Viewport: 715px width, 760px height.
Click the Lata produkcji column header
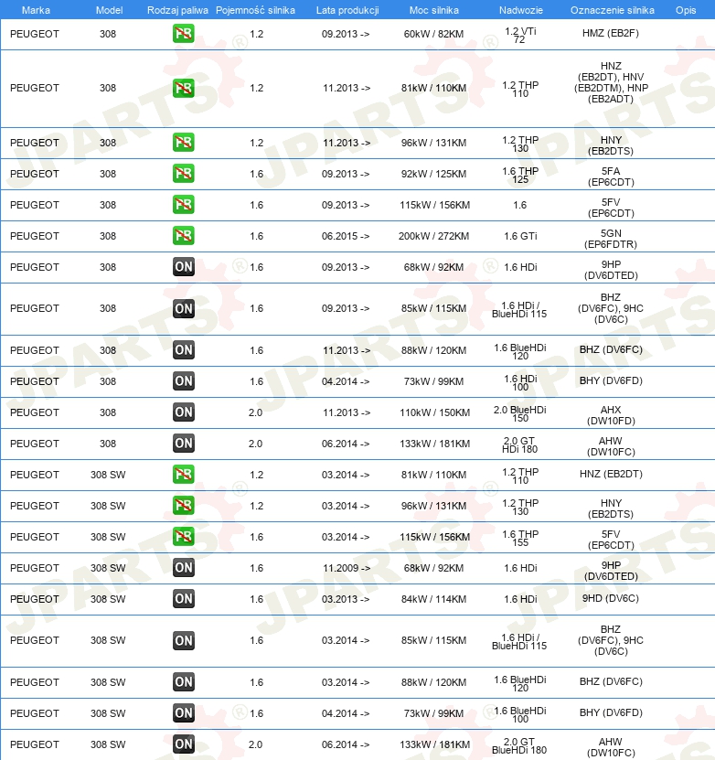tap(347, 10)
